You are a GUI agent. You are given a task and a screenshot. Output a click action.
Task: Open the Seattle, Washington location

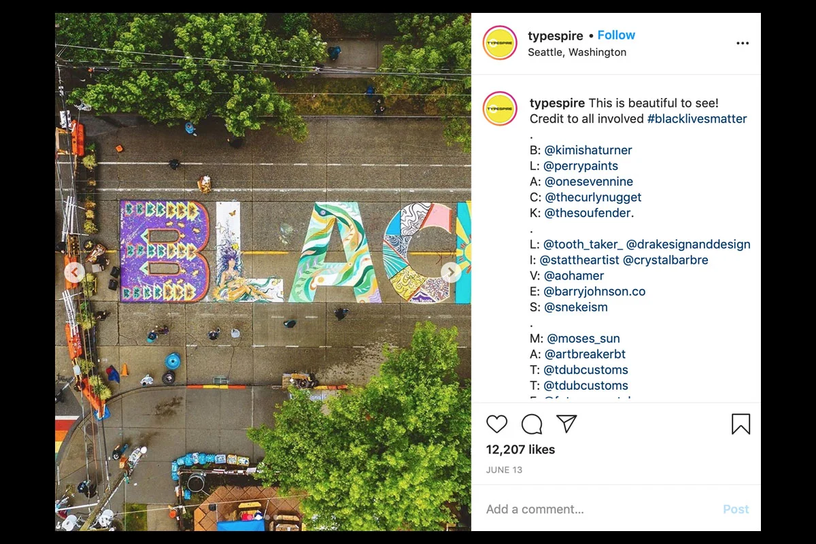pyautogui.click(x=577, y=52)
